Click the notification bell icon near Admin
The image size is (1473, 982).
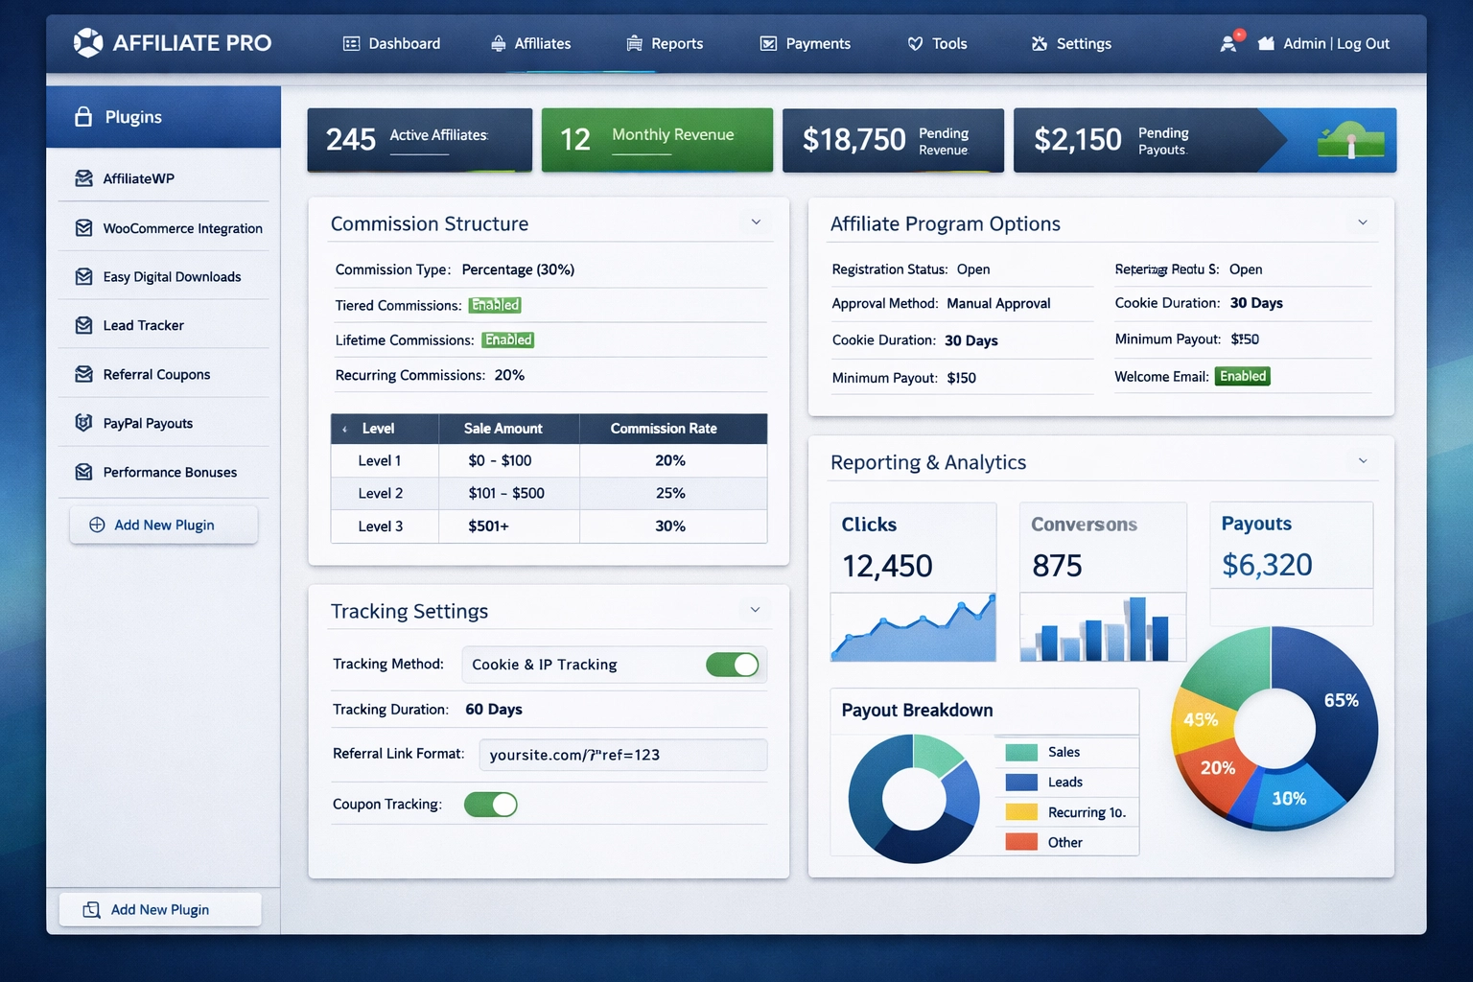[x=1228, y=42]
